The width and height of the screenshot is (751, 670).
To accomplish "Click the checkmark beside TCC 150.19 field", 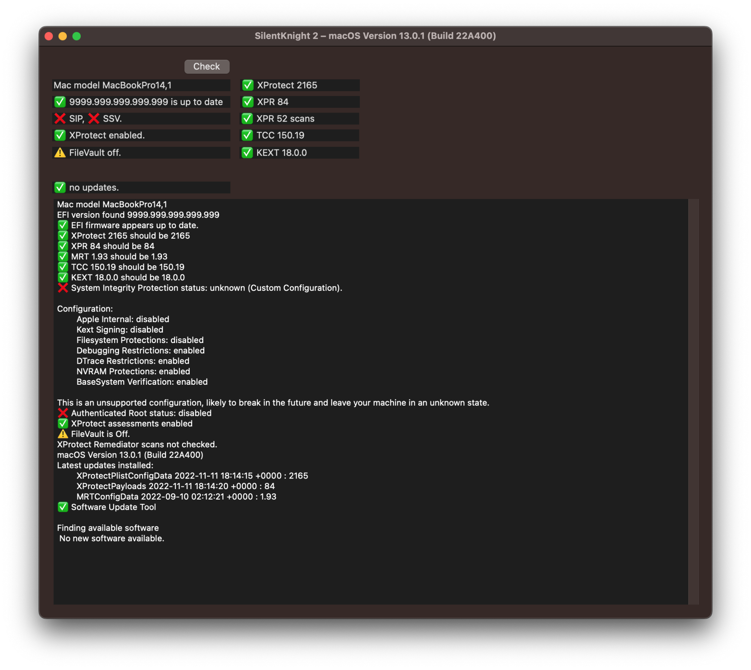I will (247, 135).
